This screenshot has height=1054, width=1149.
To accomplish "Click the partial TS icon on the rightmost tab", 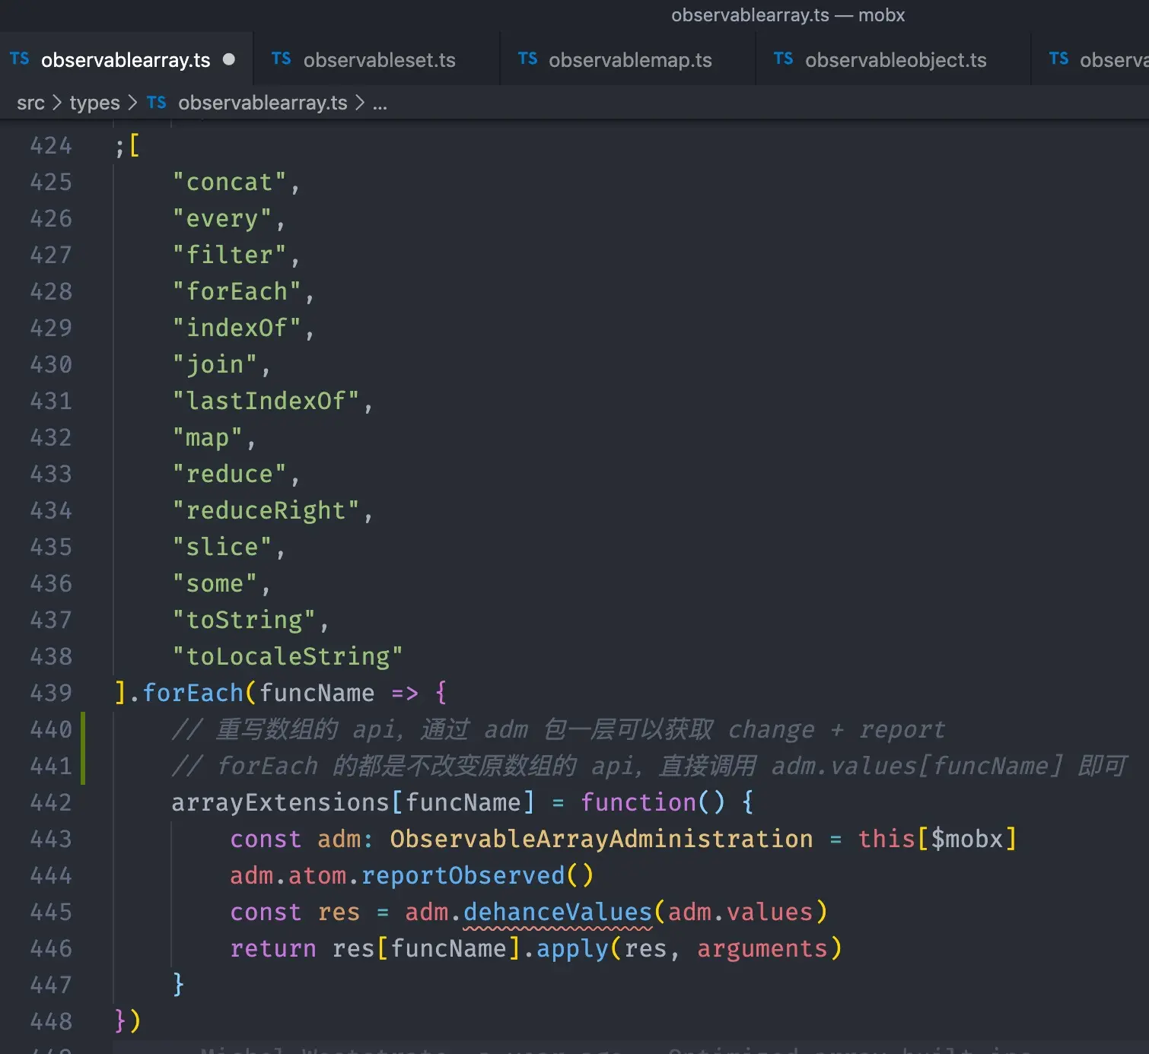I will point(1058,59).
